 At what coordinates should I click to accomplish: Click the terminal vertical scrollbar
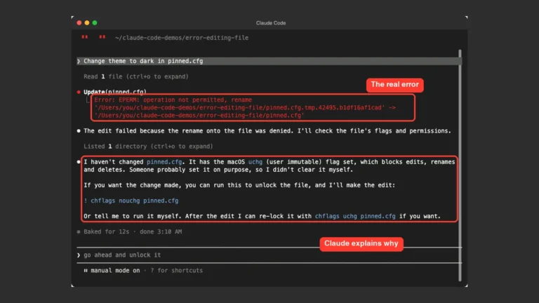pyautogui.click(x=460, y=166)
